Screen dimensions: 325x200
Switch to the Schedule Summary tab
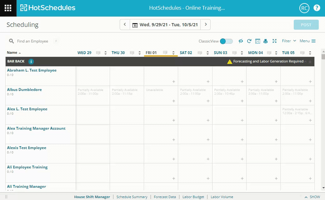coord(132,197)
